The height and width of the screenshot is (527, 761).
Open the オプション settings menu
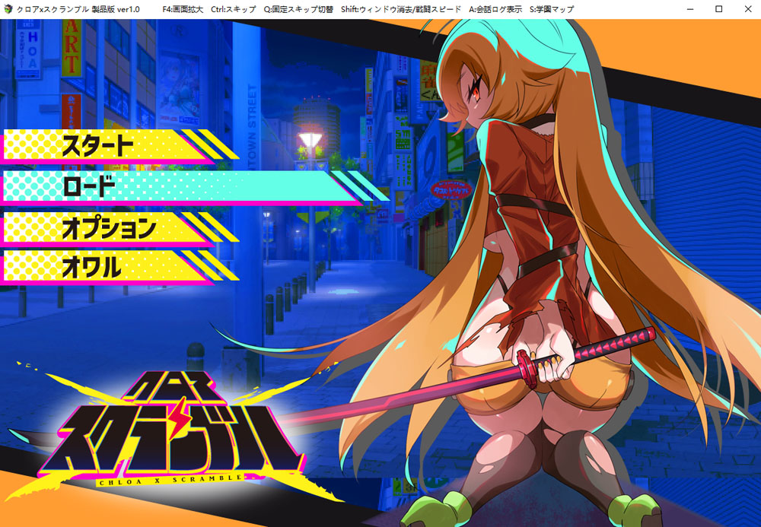pos(109,227)
